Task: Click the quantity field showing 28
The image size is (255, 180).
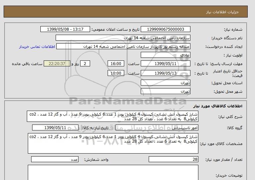Action: (x=173, y=159)
